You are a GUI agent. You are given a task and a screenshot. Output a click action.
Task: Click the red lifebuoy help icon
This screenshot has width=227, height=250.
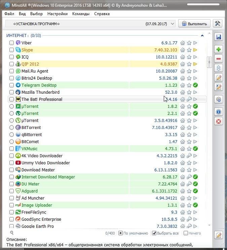tap(218, 121)
